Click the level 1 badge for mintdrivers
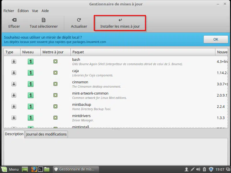 tap(31, 118)
